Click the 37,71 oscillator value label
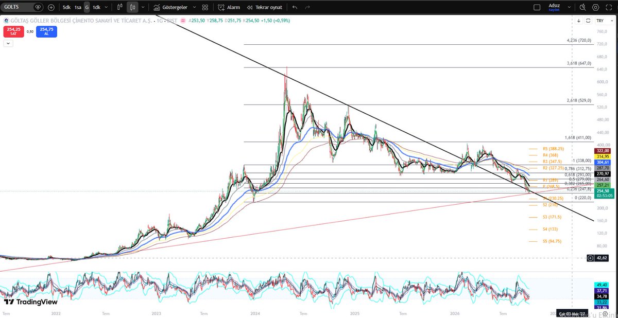The width and height of the screenshot is (618, 318). (x=602, y=291)
